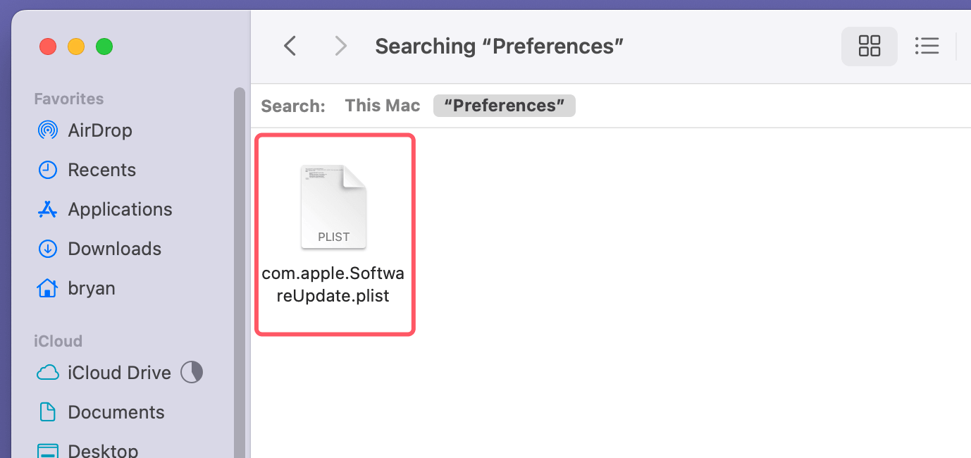Open the back navigation chevron
The image size is (971, 458).
tap(290, 45)
